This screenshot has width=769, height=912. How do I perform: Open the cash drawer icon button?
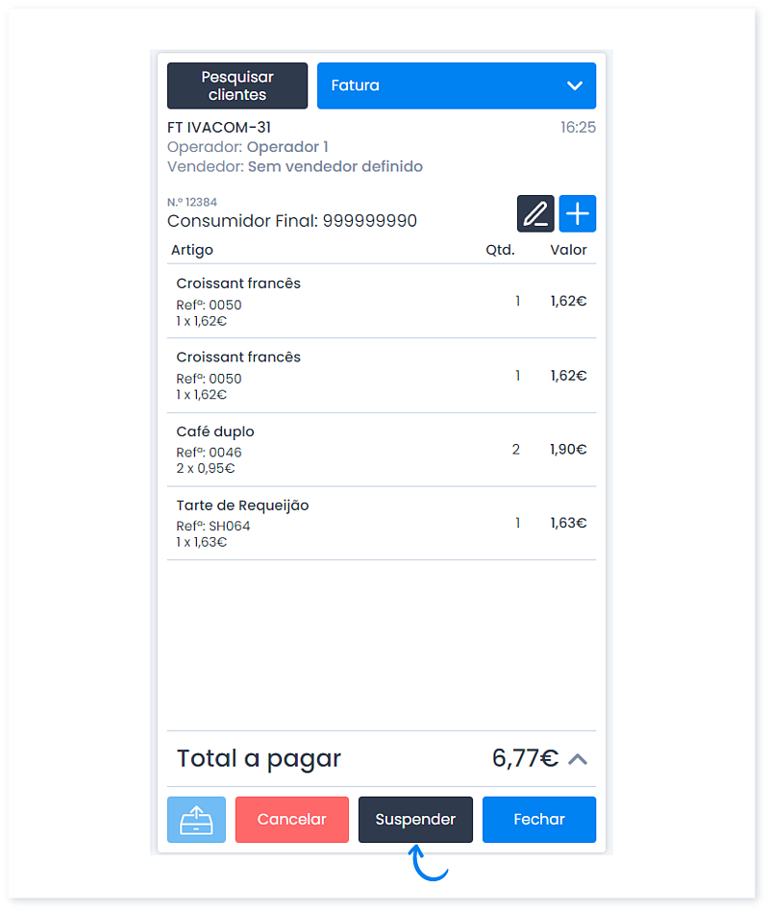197,820
